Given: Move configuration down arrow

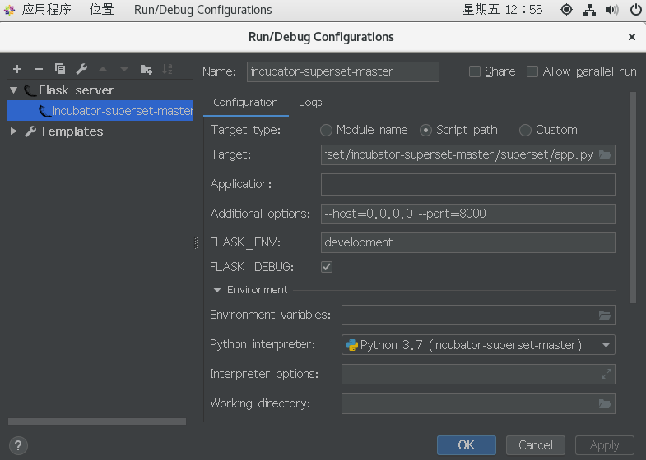Looking at the screenshot, I should (124, 69).
